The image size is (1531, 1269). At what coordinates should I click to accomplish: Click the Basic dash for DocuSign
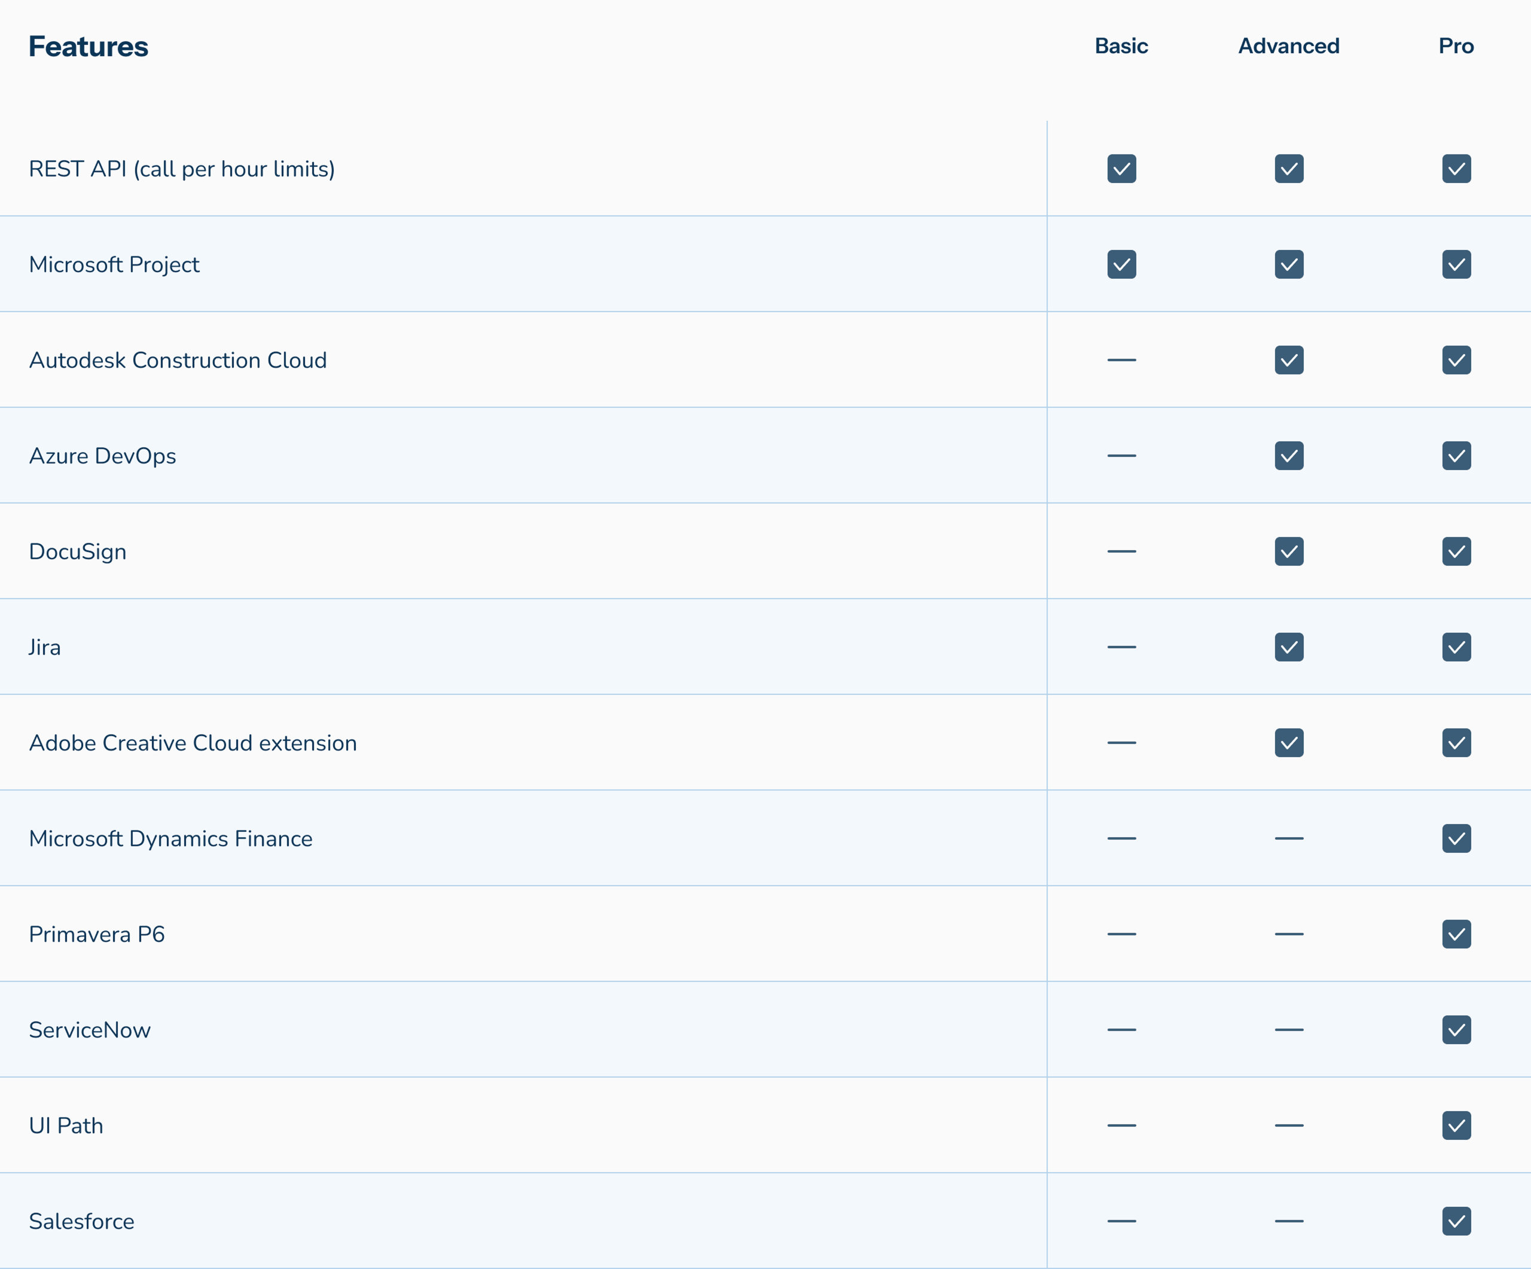tap(1121, 551)
